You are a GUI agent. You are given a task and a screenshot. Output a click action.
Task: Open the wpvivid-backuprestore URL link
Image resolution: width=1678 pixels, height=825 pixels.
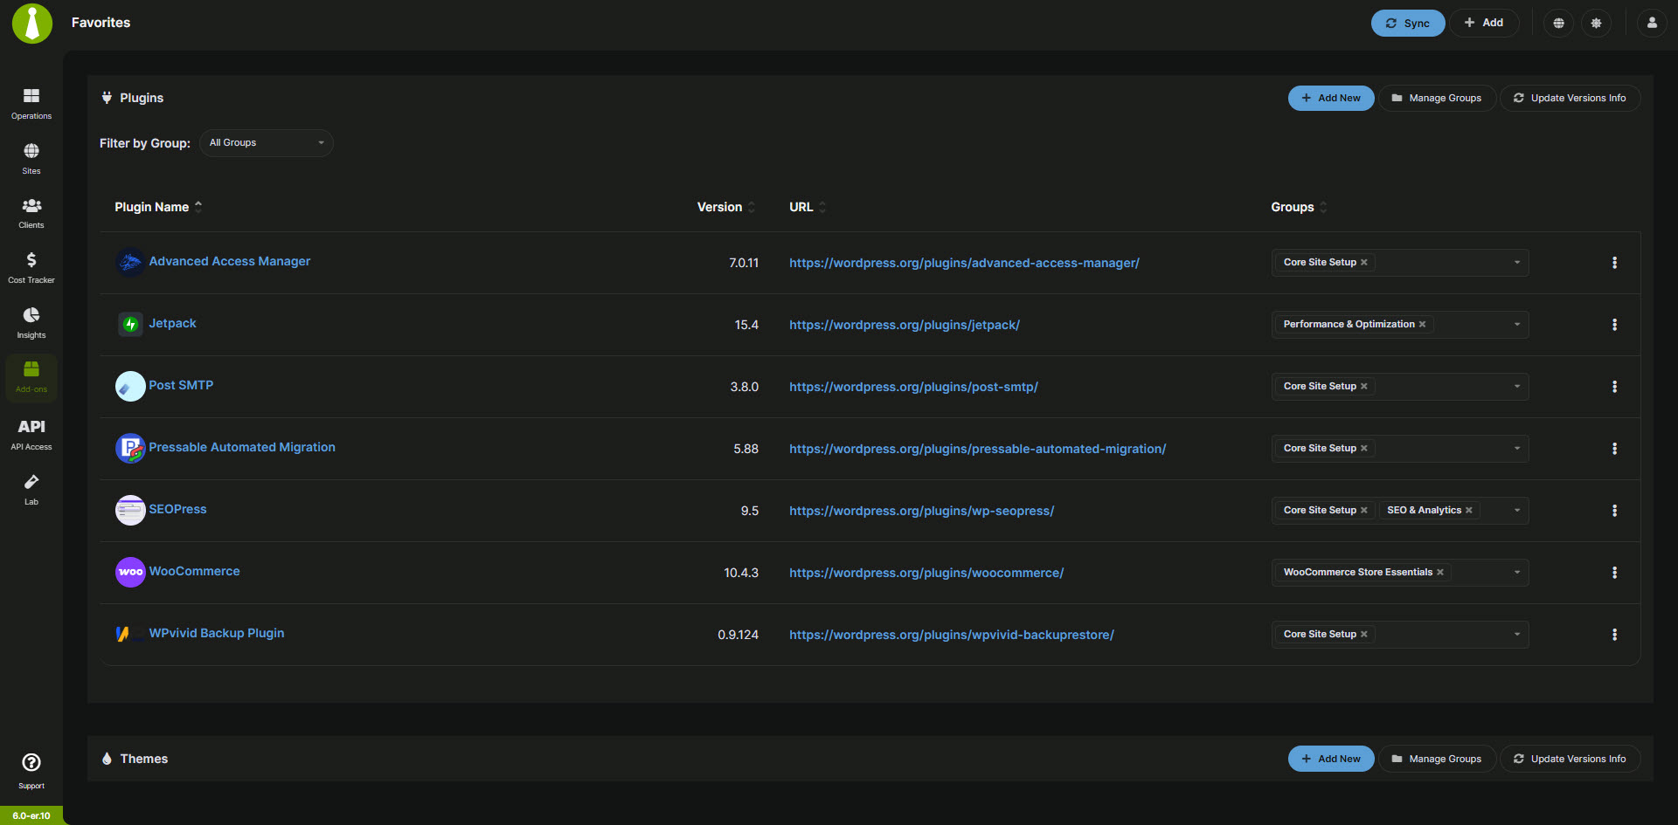pos(952,635)
